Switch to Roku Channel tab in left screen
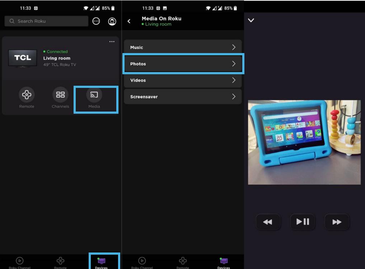 click(19, 263)
